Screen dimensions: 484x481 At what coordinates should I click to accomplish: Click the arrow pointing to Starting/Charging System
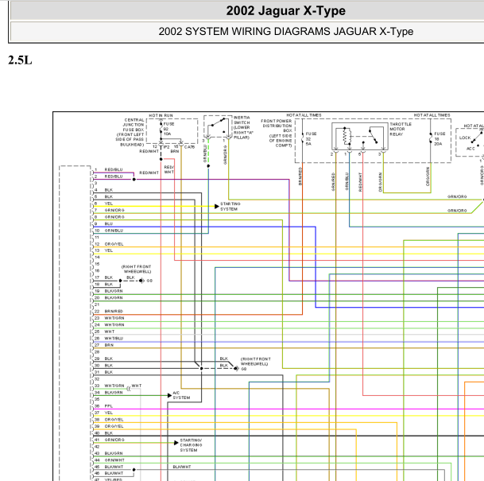pos(176,443)
